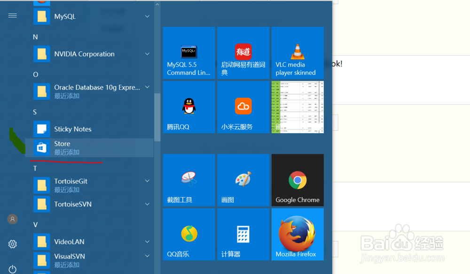
Task: Launch 小米云服务 cloud service tile
Action: pos(243,107)
